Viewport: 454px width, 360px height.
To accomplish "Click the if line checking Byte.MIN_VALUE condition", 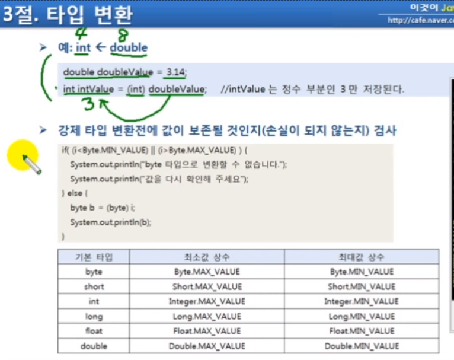I will pyautogui.click(x=155, y=150).
